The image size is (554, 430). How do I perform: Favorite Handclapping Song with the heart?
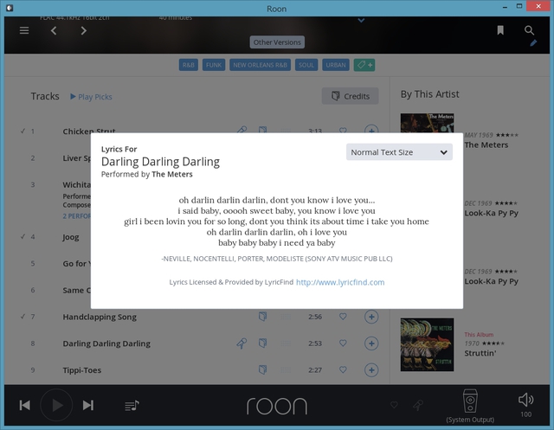coord(343,317)
